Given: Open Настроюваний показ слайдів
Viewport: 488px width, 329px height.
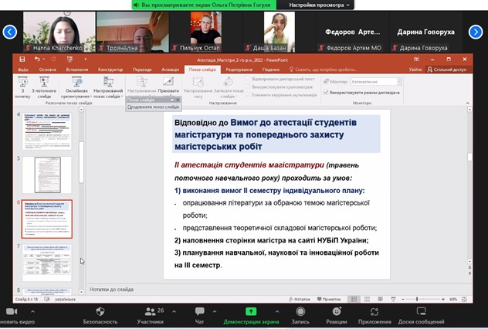Looking at the screenshot, I should tap(108, 87).
